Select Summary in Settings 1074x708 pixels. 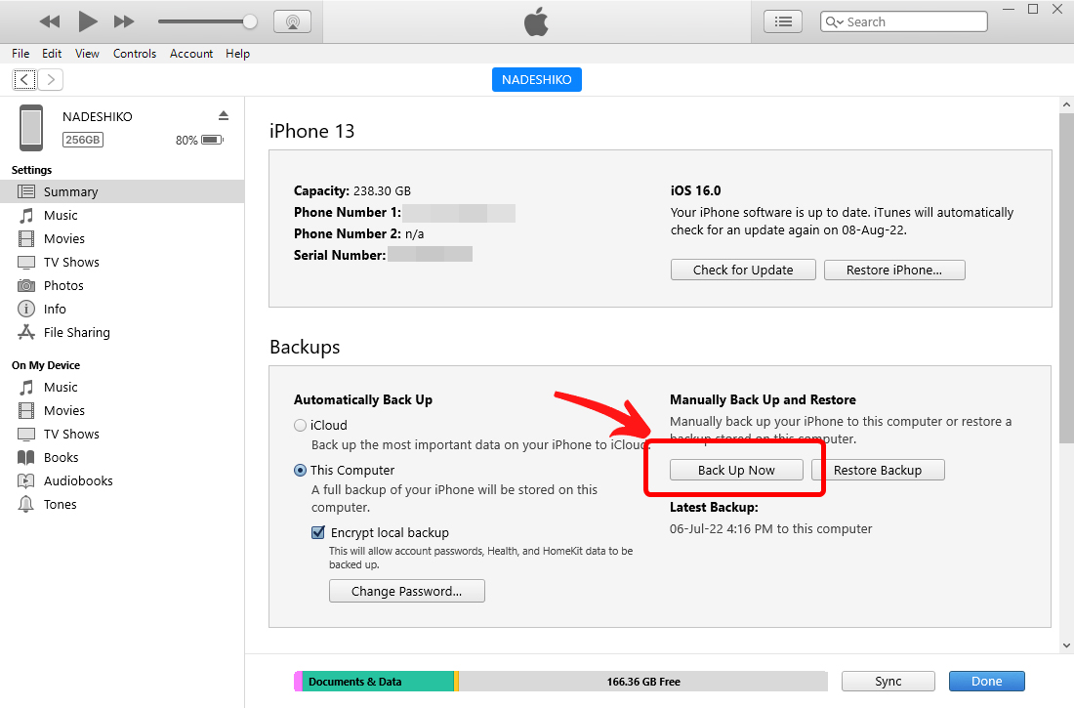[x=122, y=192]
